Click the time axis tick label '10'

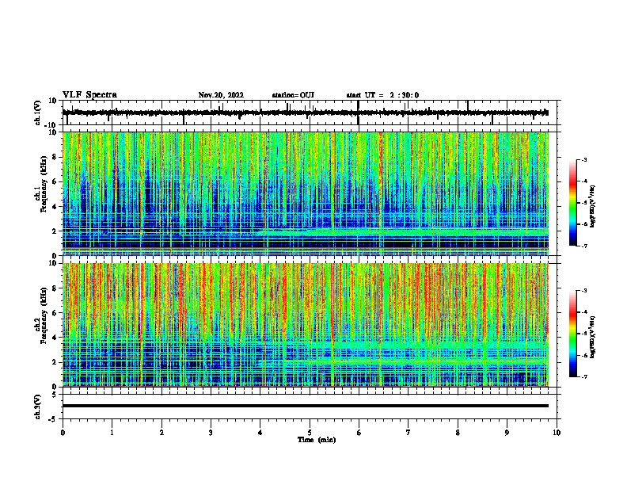[x=557, y=433]
